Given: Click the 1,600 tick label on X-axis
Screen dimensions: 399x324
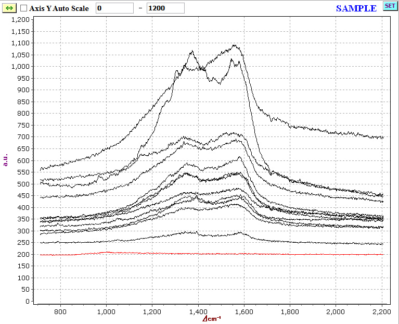Looking at the screenshot, I should (x=243, y=311).
